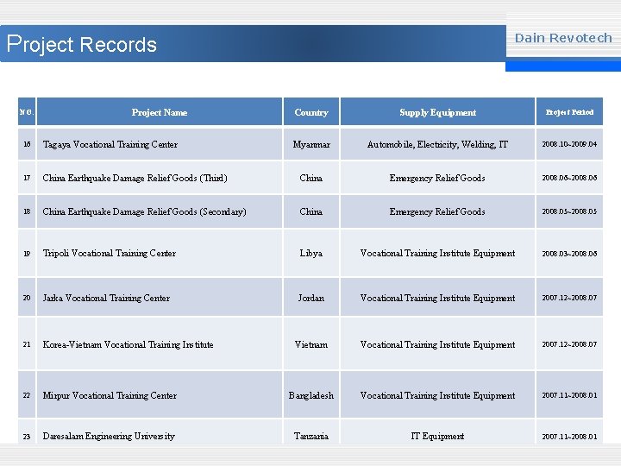Image resolution: width=621 pixels, height=466 pixels.
Task: Click 2007.12~2008.07 period in Vietnam row
Action: coord(569,344)
